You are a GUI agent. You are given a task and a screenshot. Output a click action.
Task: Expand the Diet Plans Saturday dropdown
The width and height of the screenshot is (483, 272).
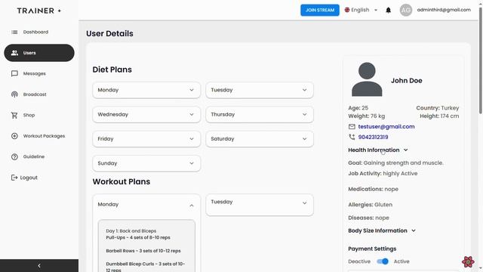pyautogui.click(x=260, y=139)
